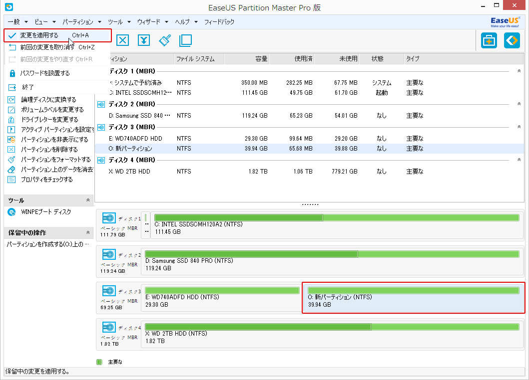Choose 変更を適用する from the open menu
Viewport: 529px width, 380px height.
(57, 35)
